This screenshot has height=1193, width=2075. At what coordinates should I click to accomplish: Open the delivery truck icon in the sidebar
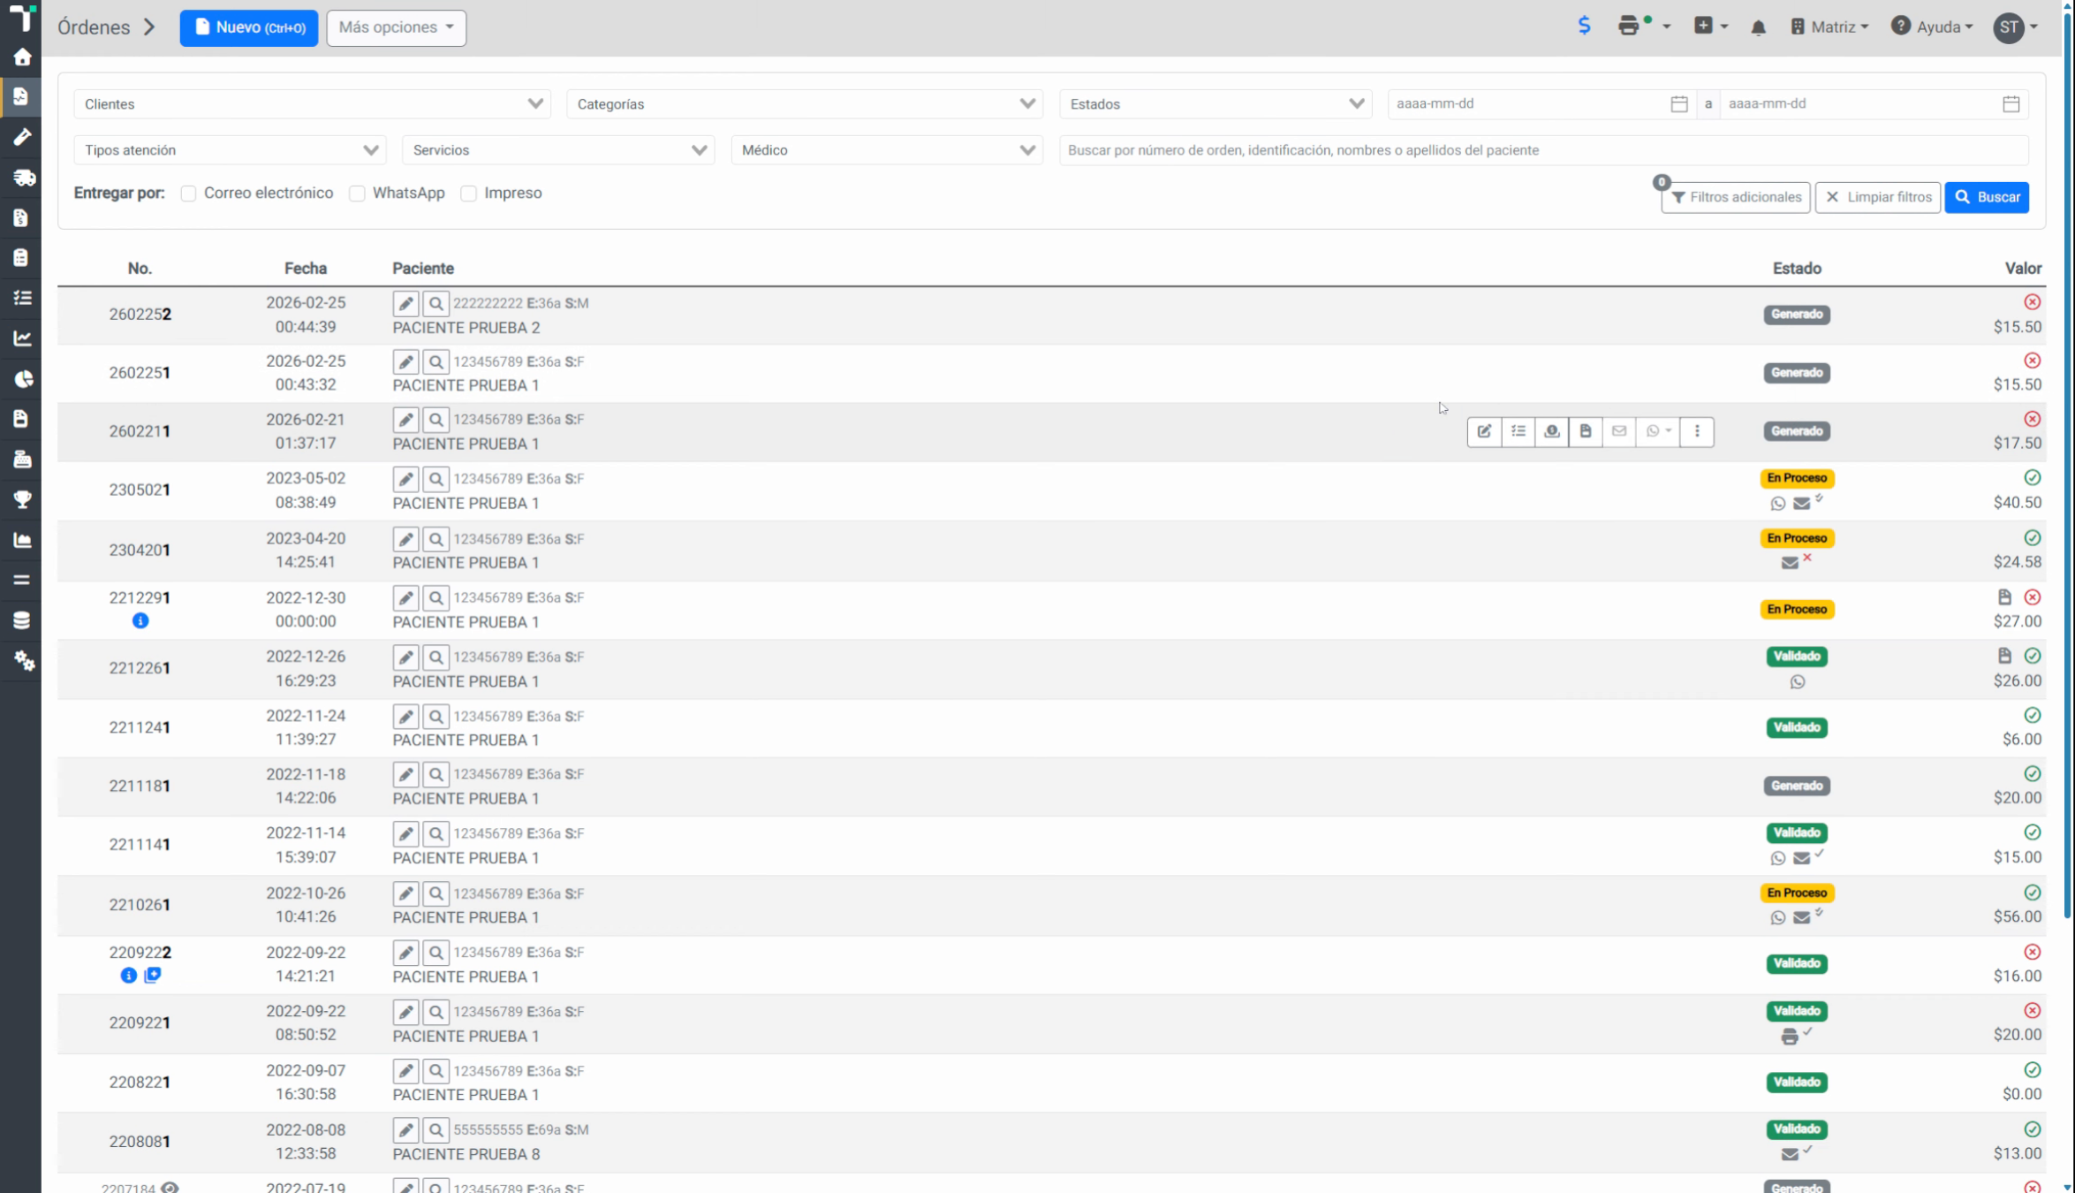pyautogui.click(x=23, y=178)
